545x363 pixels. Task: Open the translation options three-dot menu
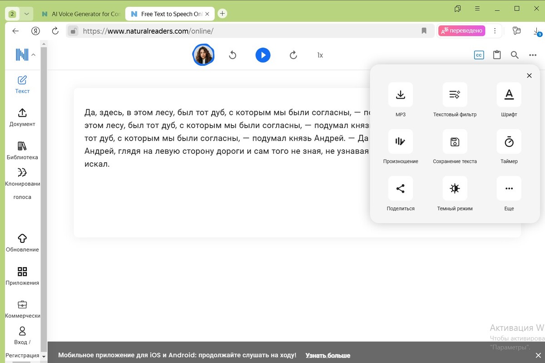[x=494, y=31]
